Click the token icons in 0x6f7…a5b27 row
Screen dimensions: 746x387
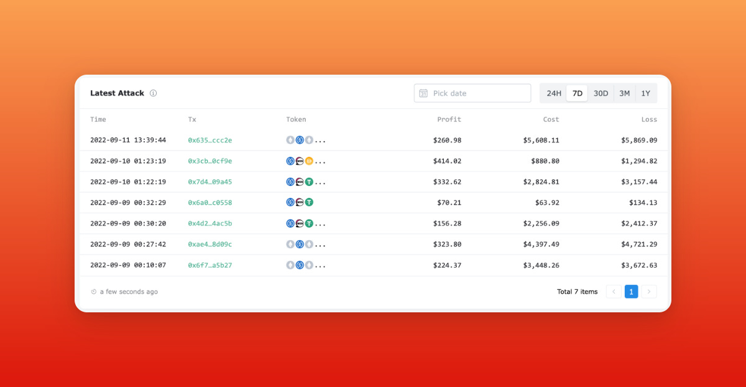306,265
